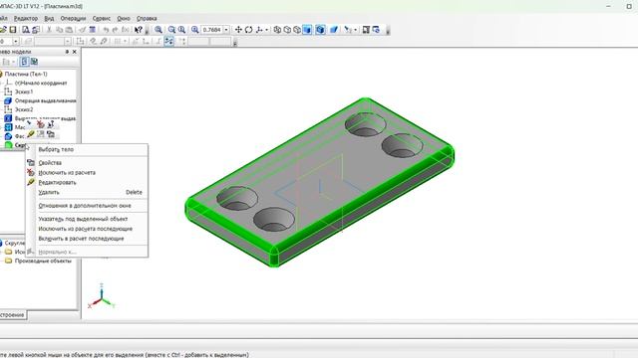Click the Zoom window magnifier icon
638x358 pixels.
(159, 30)
